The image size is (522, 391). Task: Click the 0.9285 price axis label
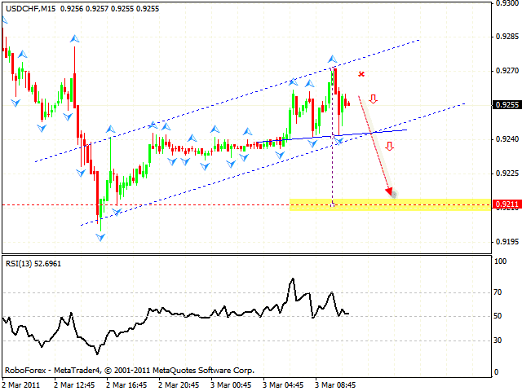tap(507, 37)
